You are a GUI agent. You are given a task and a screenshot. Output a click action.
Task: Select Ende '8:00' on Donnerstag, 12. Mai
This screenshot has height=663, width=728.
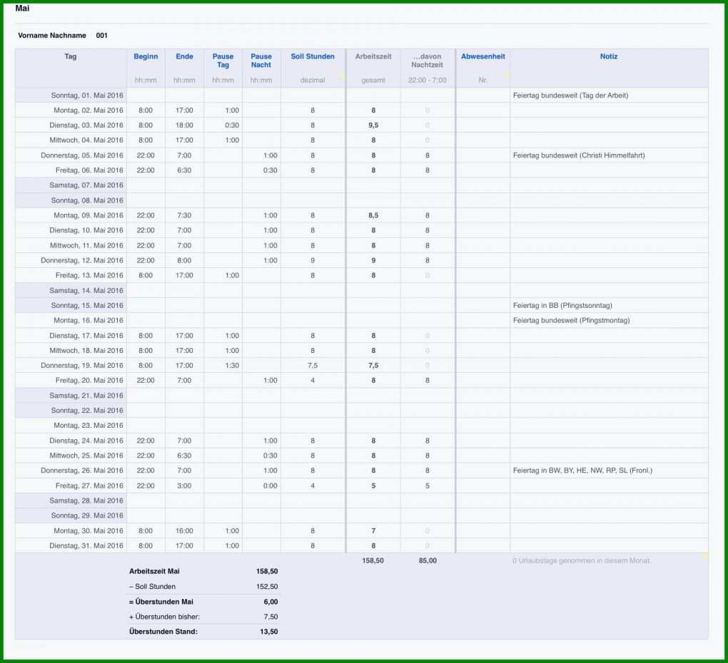[184, 260]
